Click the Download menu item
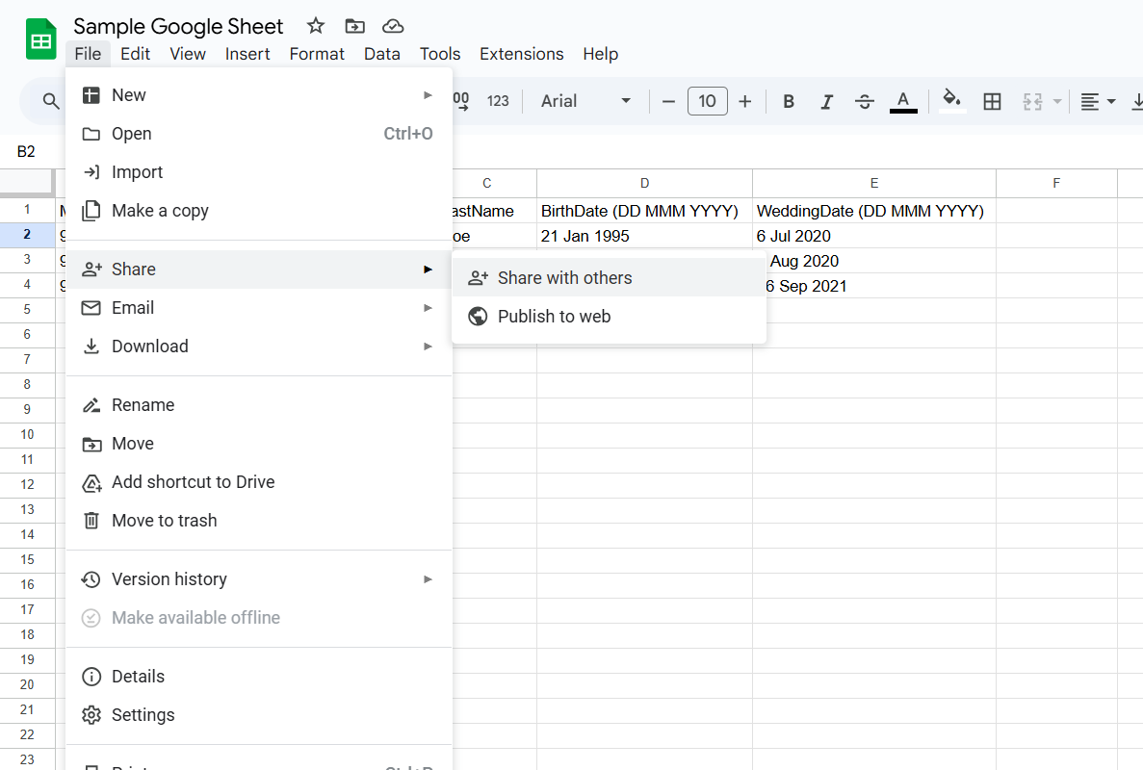The height and width of the screenshot is (770, 1143). pyautogui.click(x=259, y=346)
